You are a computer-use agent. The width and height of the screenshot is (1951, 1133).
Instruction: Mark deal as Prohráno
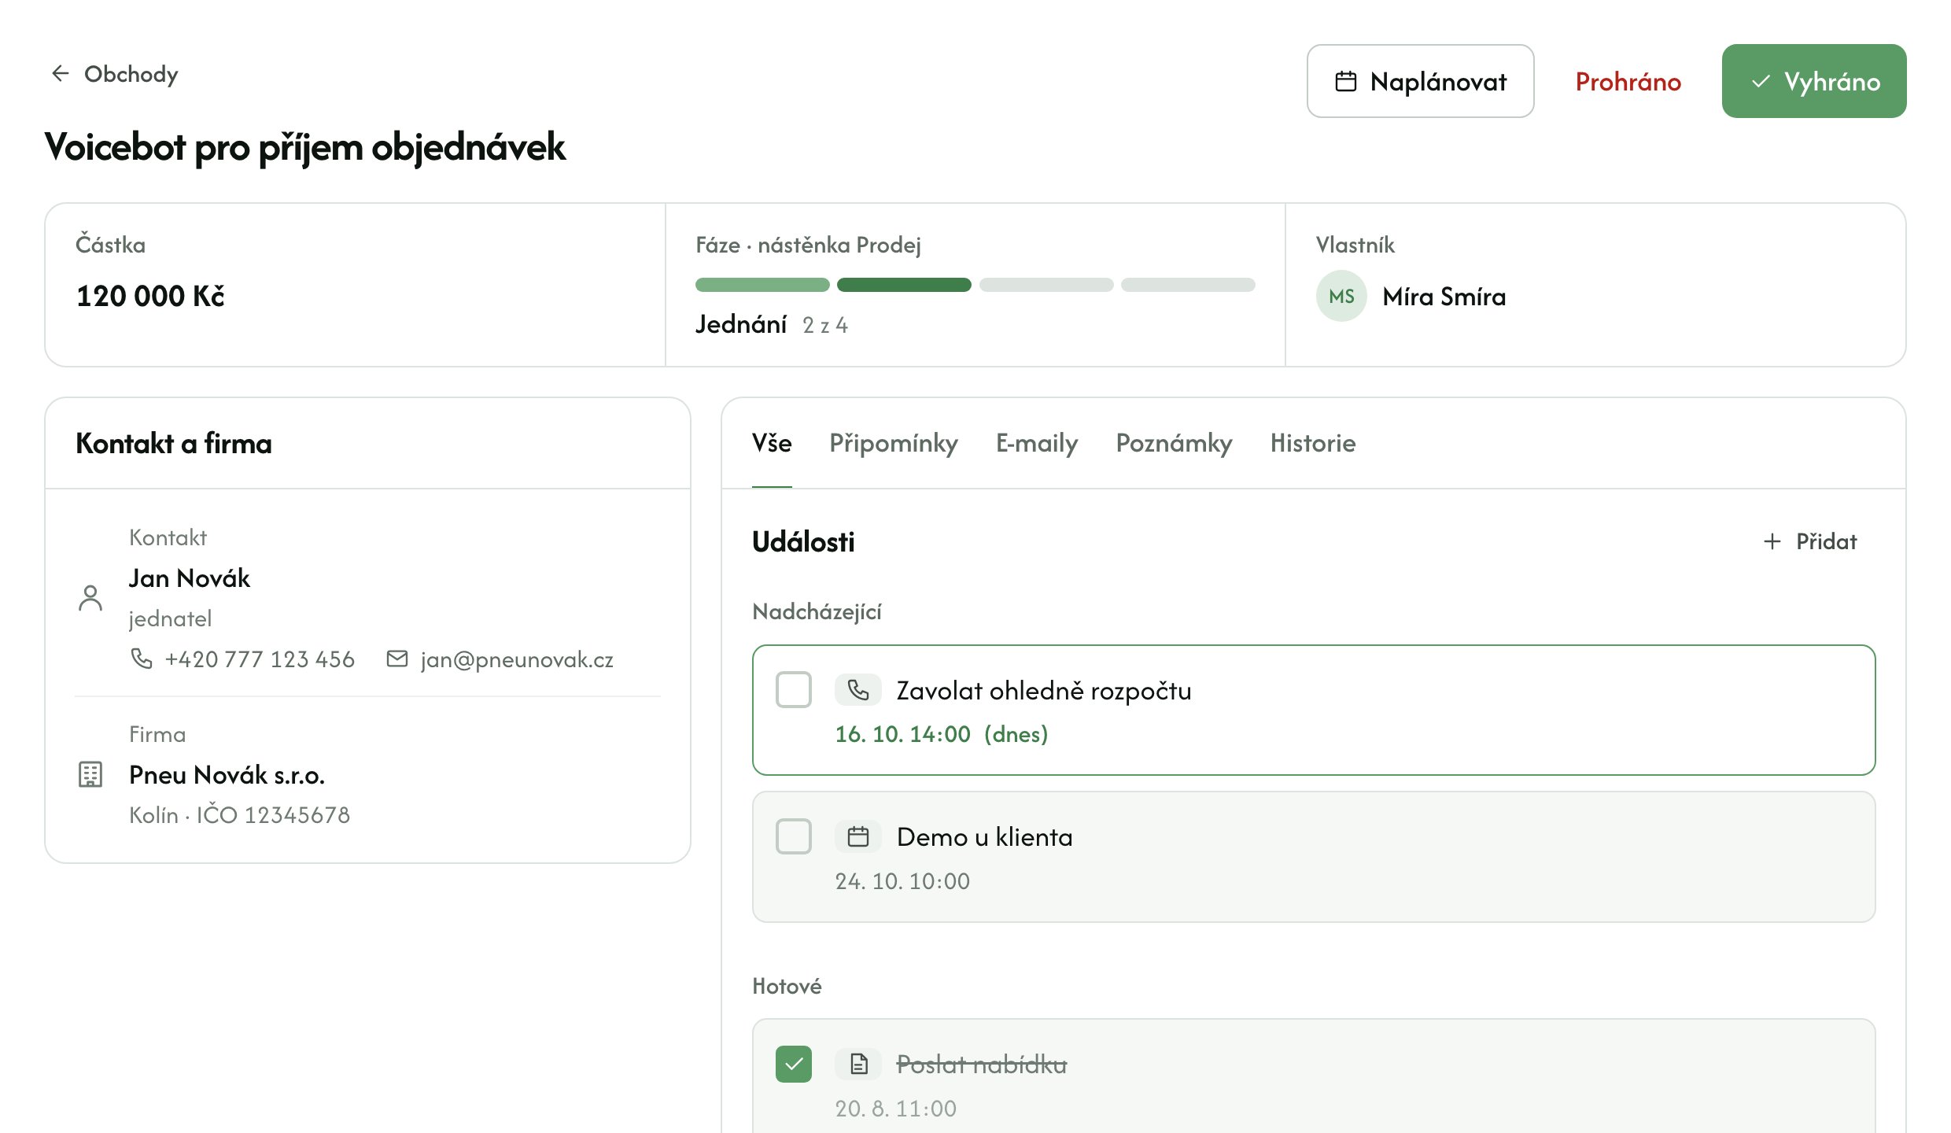(x=1628, y=82)
